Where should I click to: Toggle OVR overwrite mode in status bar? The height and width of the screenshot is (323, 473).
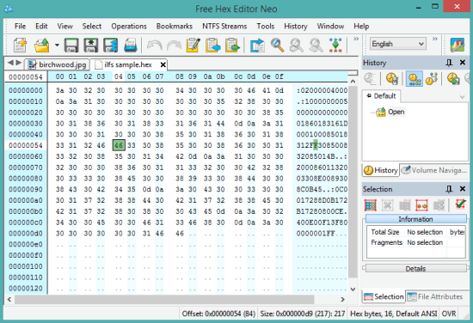click(449, 314)
